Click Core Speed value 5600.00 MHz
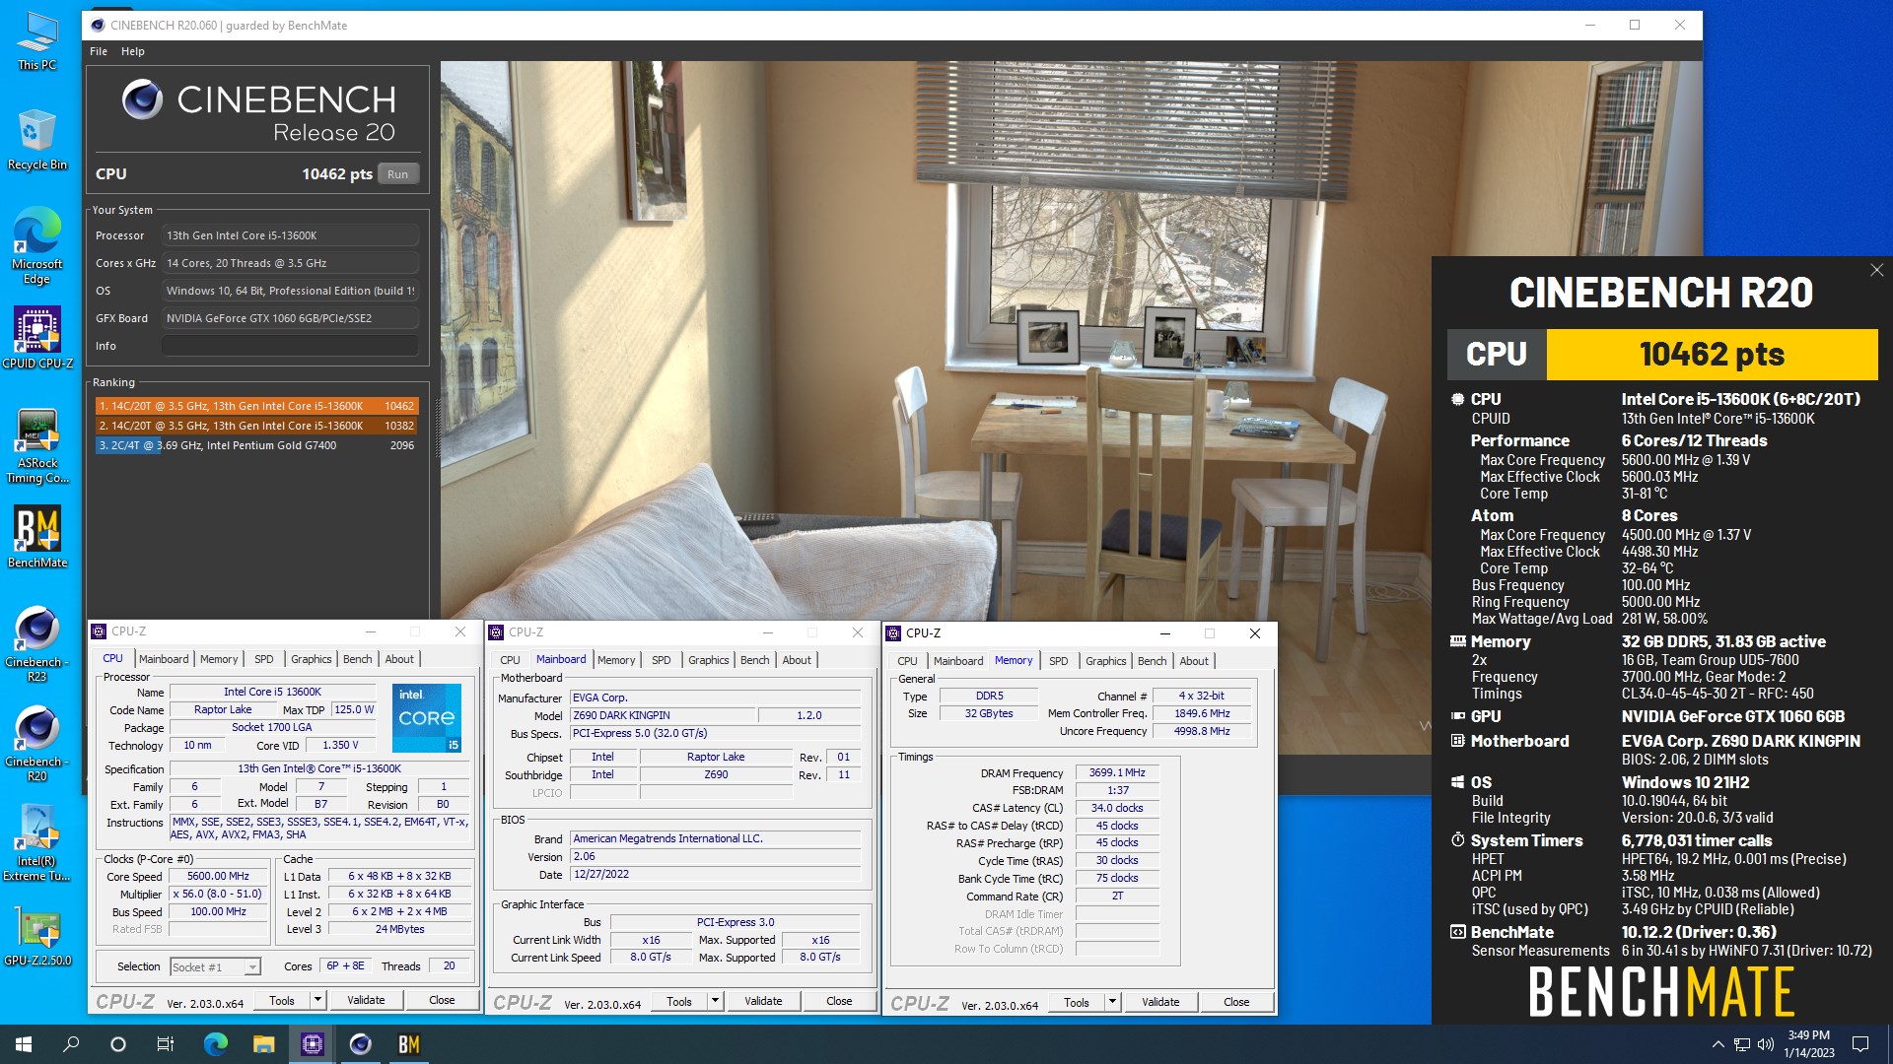This screenshot has height=1064, width=1893. (218, 876)
